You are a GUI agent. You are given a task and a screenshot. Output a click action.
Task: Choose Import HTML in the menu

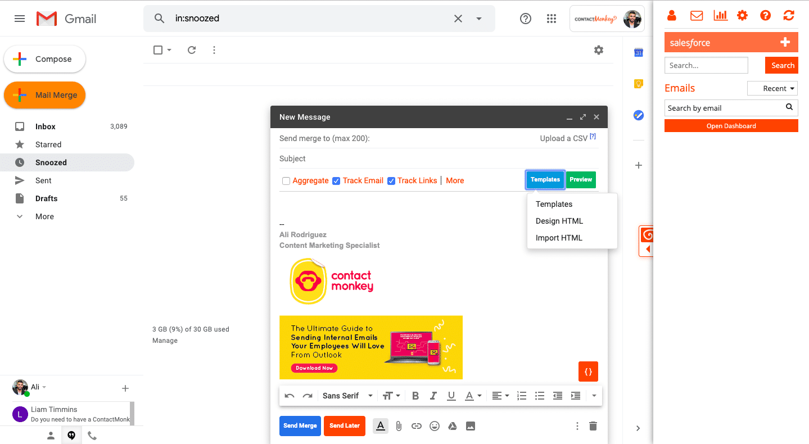click(558, 238)
